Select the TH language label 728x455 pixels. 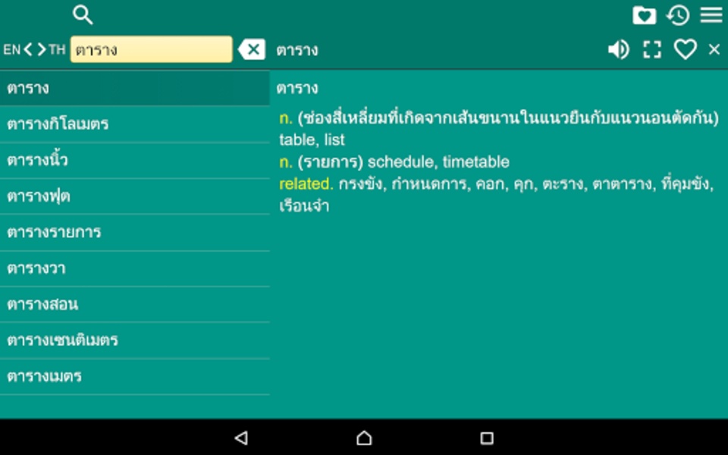click(x=57, y=49)
